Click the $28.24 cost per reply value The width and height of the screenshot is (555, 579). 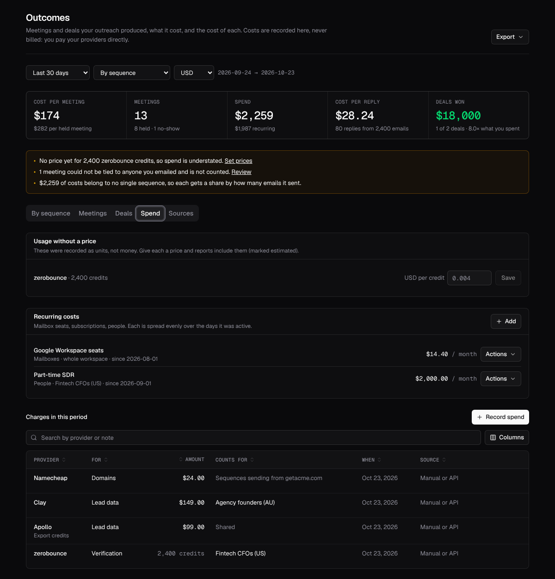point(355,116)
